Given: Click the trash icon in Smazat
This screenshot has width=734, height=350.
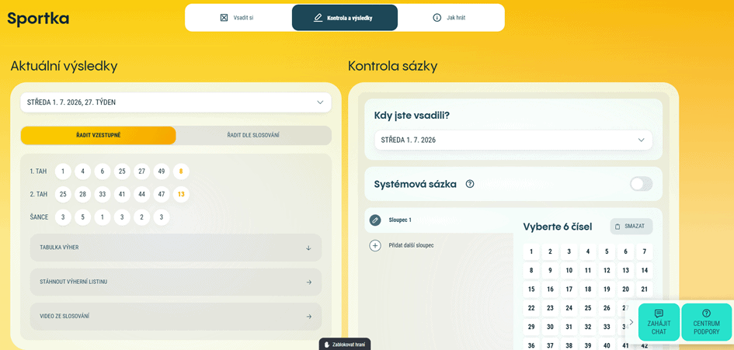Looking at the screenshot, I should tap(617, 227).
